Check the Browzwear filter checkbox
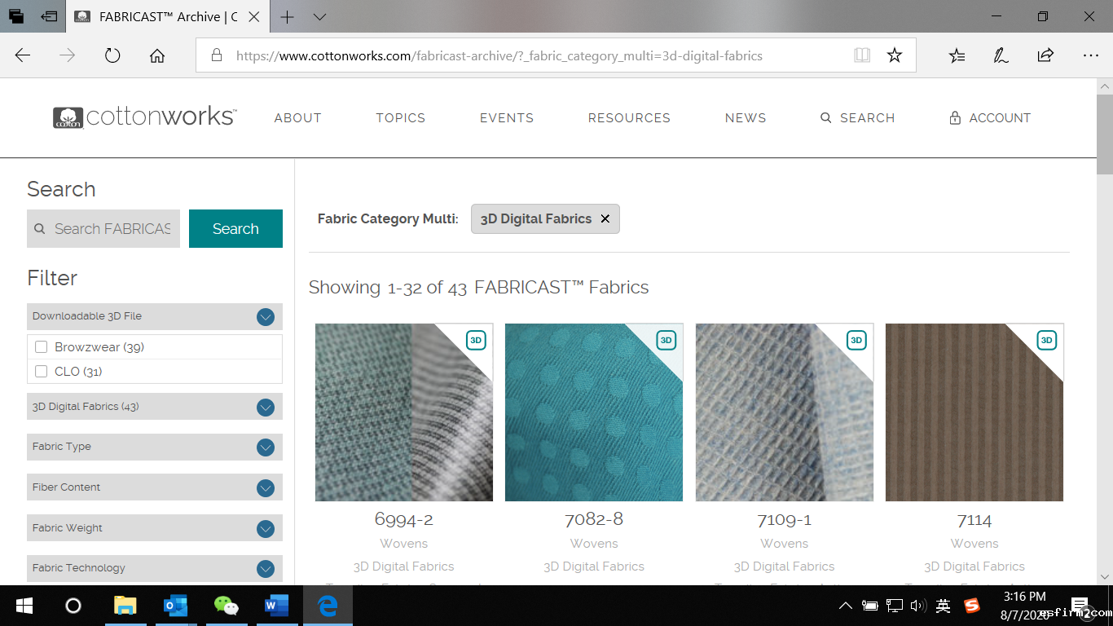This screenshot has height=626, width=1113. point(42,347)
